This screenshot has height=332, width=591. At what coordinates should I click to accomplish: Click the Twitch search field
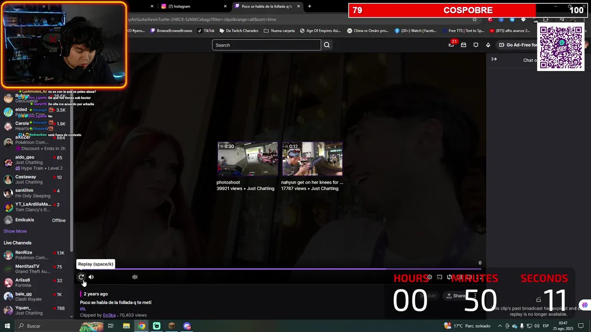coord(266,45)
